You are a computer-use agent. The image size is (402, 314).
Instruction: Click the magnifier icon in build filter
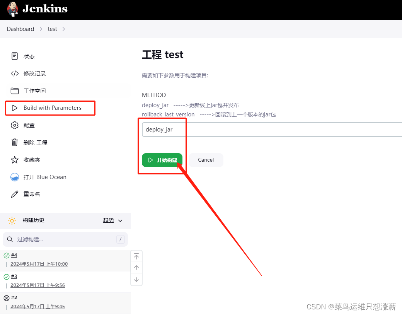tap(10, 239)
